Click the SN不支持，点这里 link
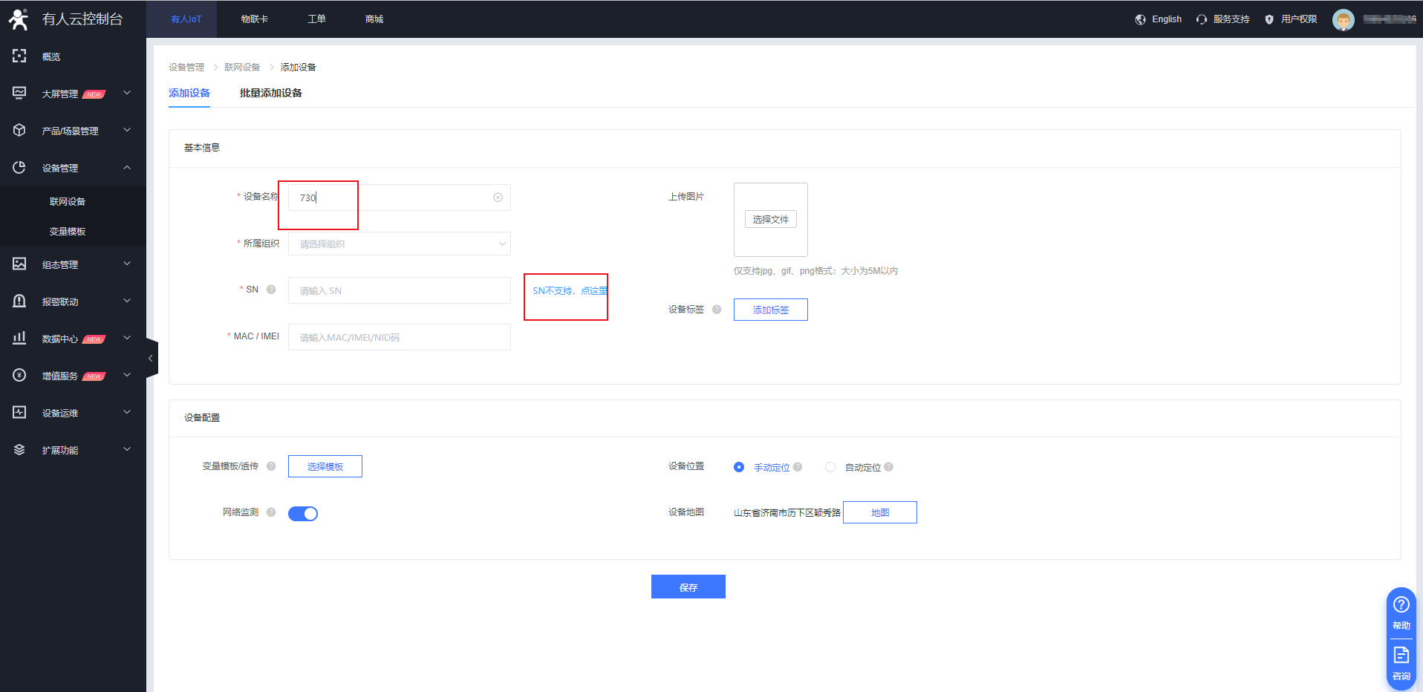 (x=569, y=291)
